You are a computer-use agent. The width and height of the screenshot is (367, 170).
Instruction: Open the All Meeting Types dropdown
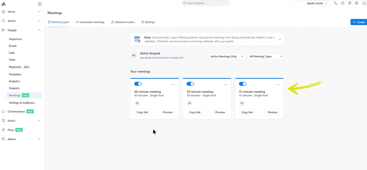(x=266, y=56)
